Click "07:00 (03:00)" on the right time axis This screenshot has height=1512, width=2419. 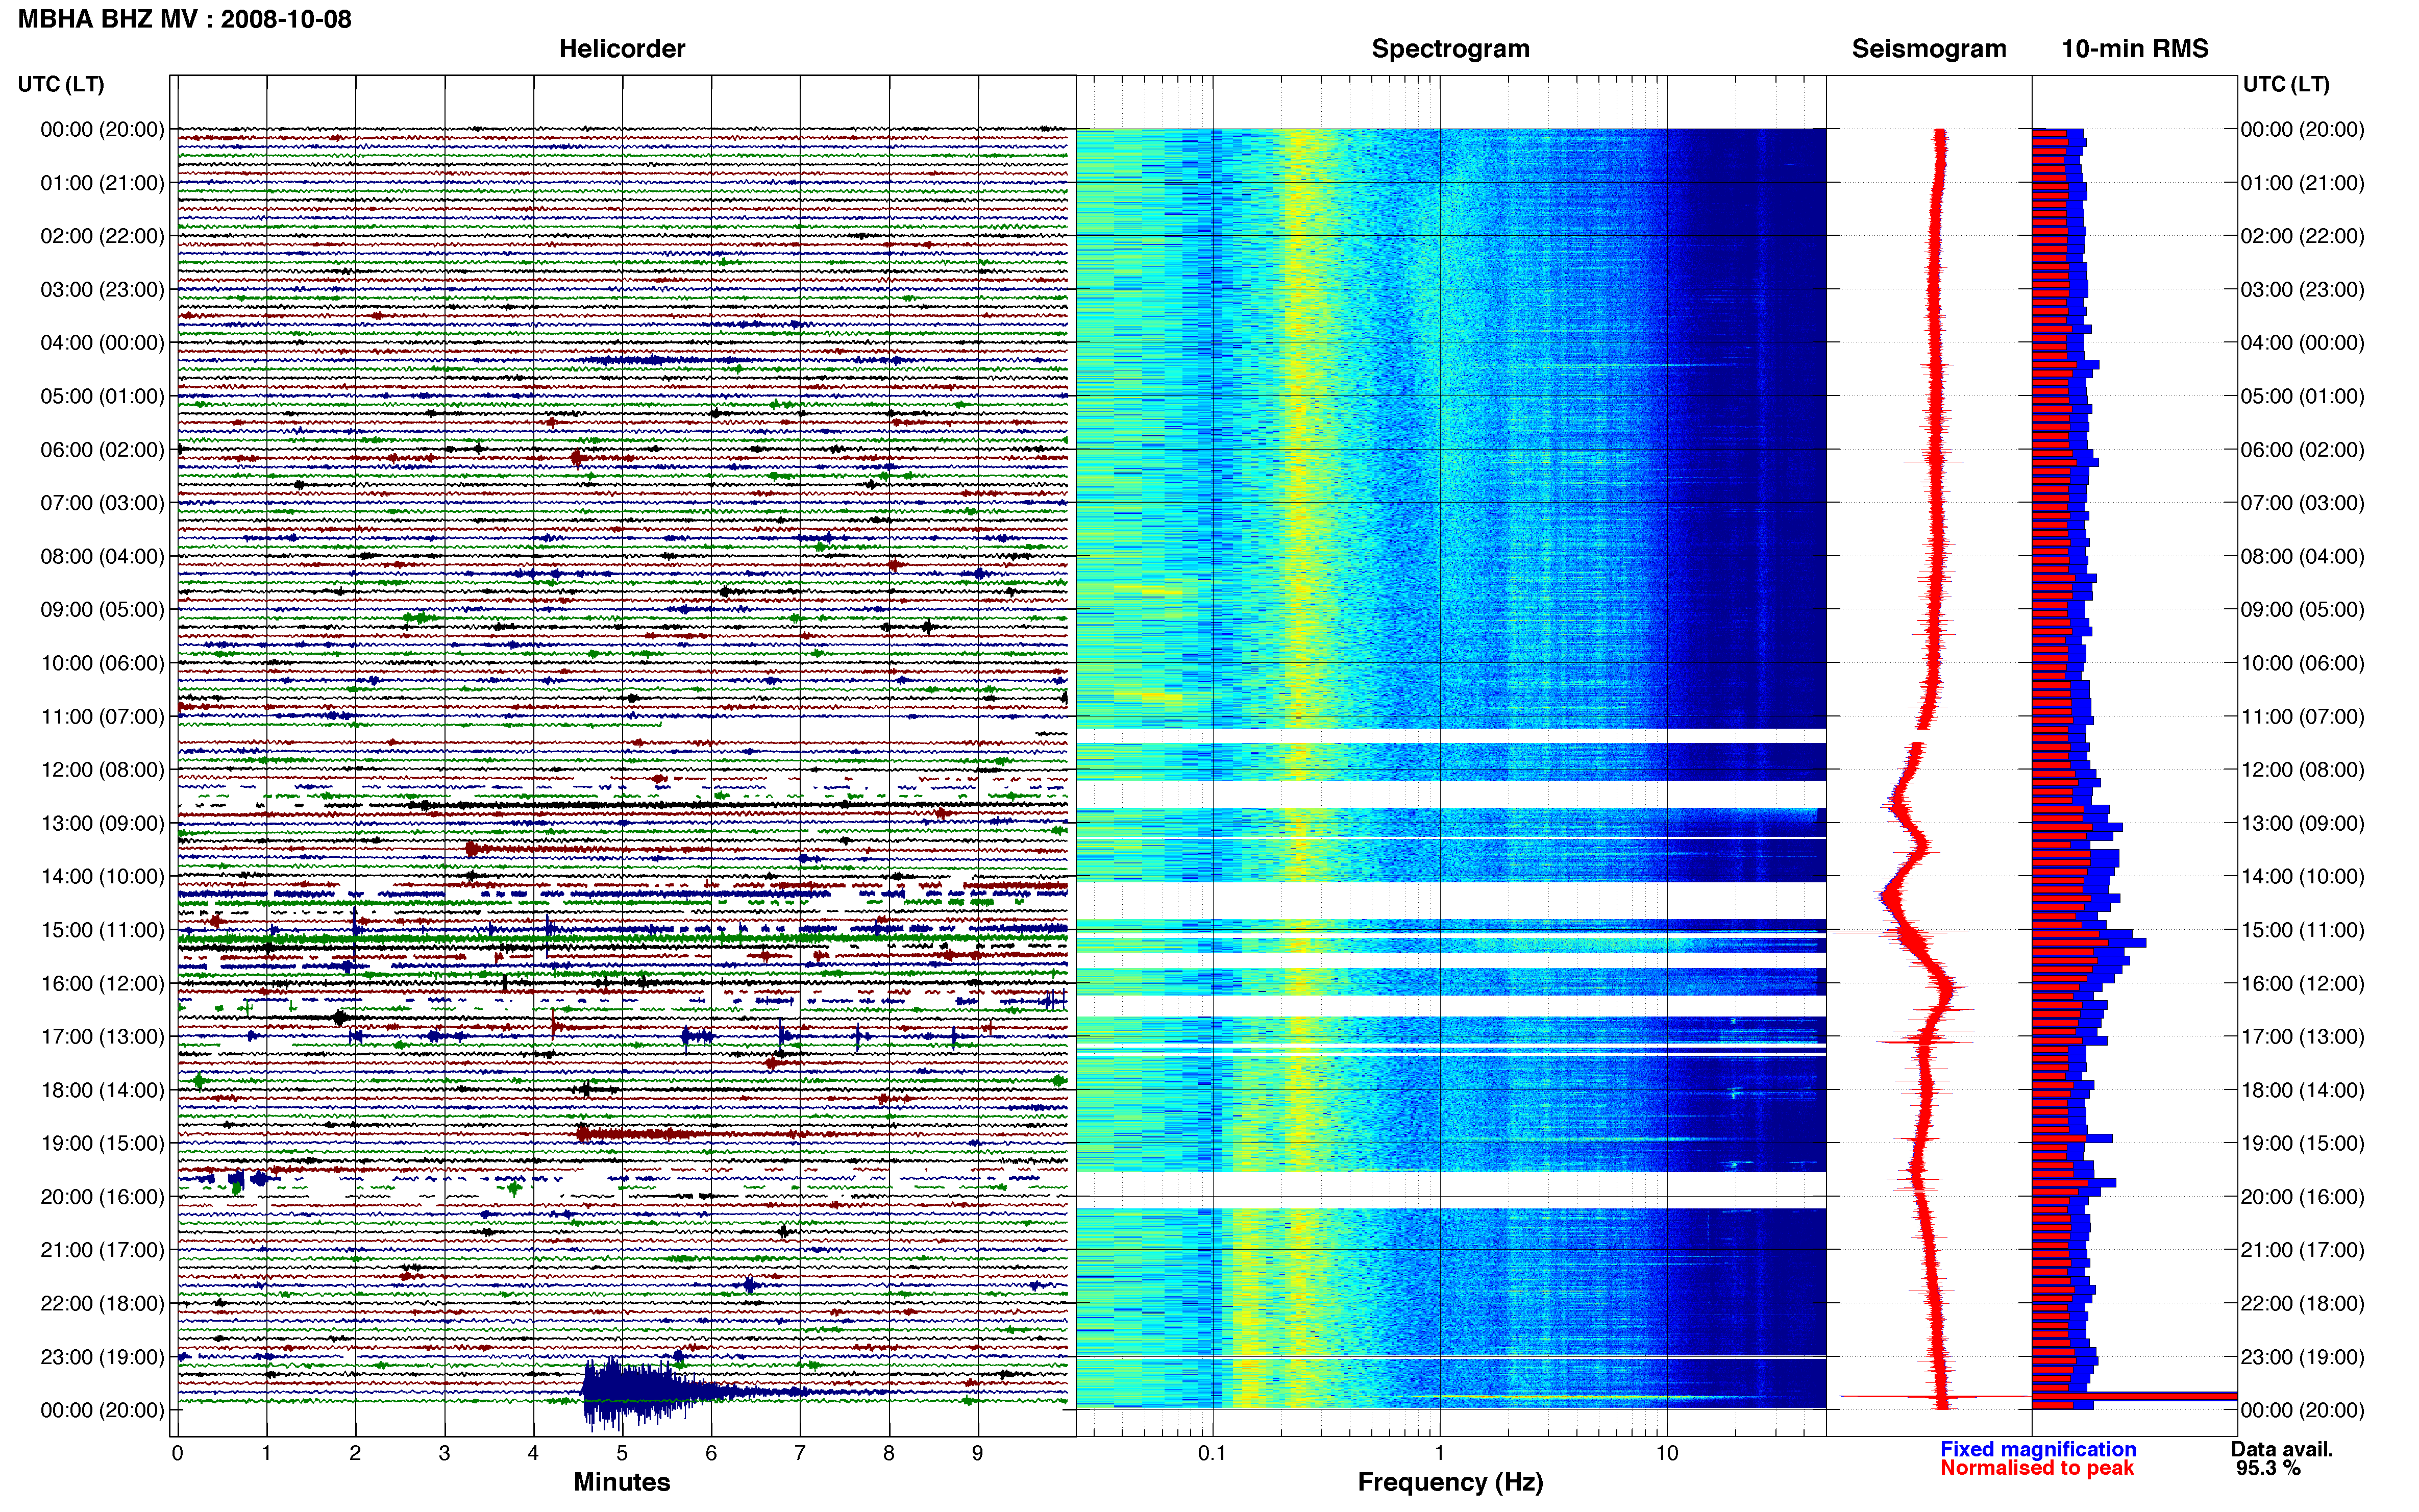click(2302, 503)
